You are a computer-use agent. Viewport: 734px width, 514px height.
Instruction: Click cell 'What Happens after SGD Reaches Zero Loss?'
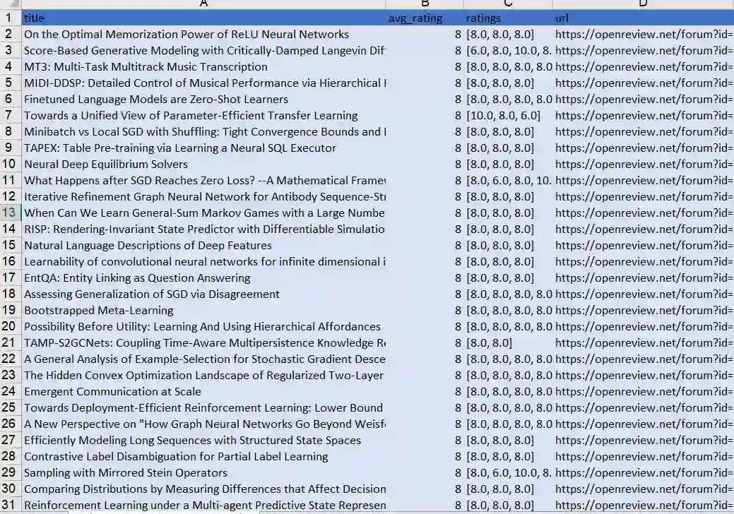pos(203,181)
